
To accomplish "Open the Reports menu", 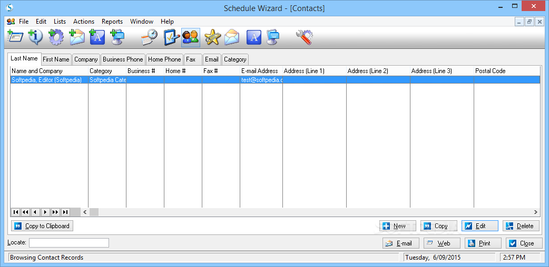I will [x=112, y=22].
